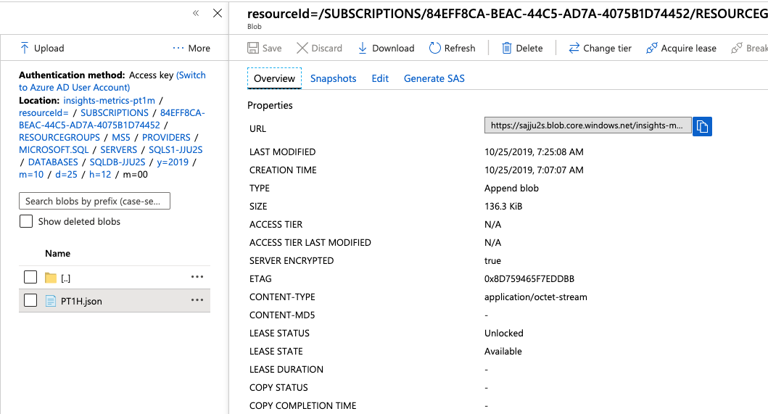The image size is (768, 414).
Task: Navigate to MICROSOFT.SQL breadcrumb link
Action: (54, 149)
